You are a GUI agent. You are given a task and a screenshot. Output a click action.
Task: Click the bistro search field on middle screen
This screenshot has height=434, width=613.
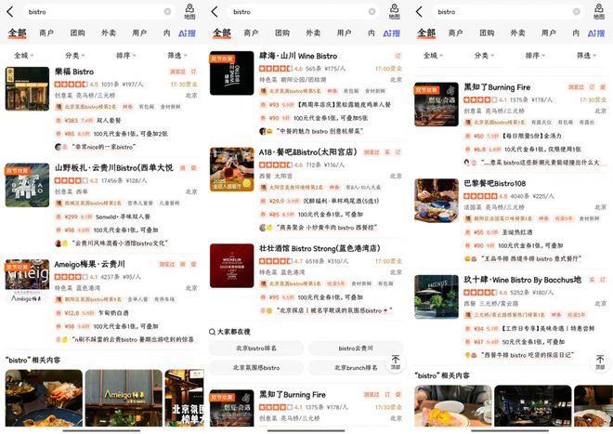[303, 12]
